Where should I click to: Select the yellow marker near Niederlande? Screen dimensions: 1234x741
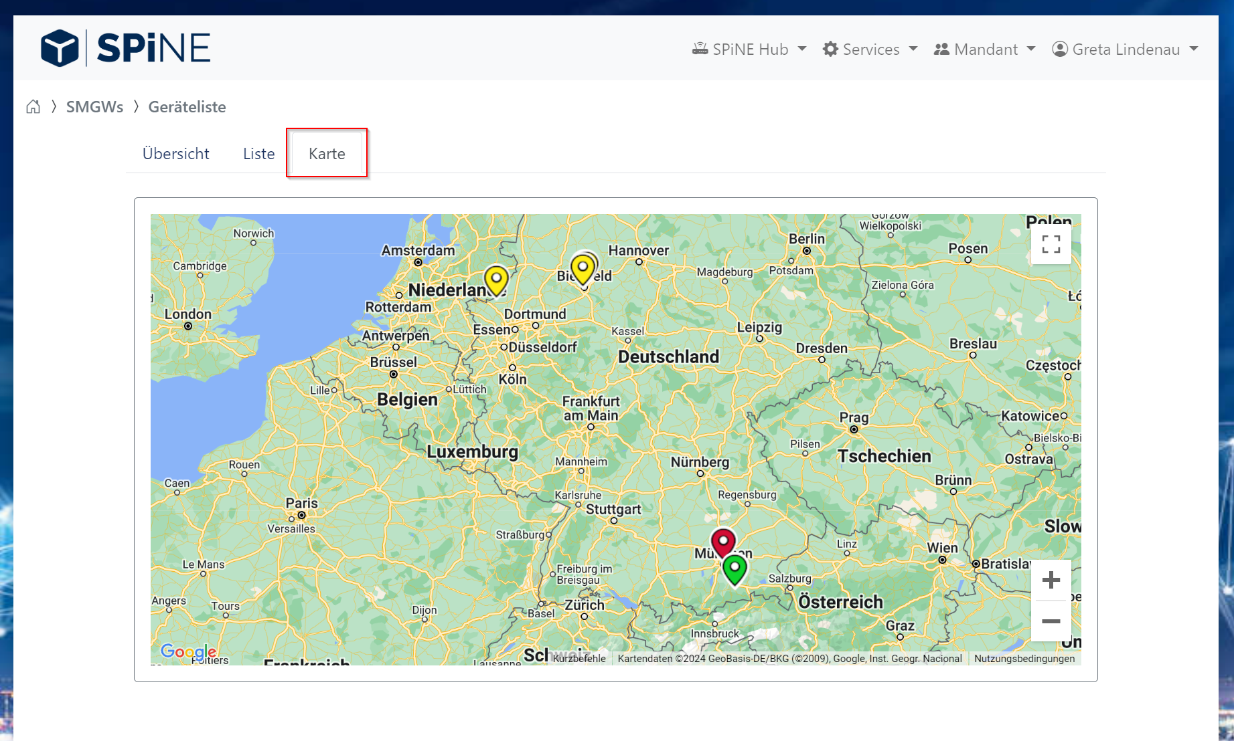[x=496, y=281]
